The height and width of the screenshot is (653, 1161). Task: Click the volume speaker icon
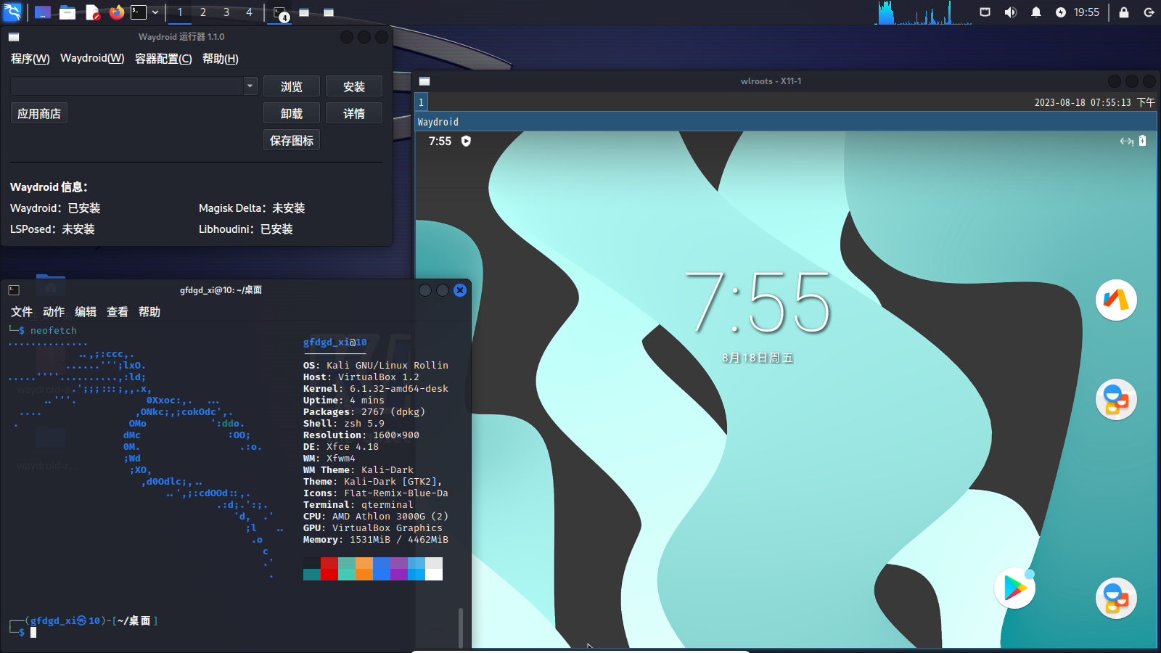point(1010,12)
